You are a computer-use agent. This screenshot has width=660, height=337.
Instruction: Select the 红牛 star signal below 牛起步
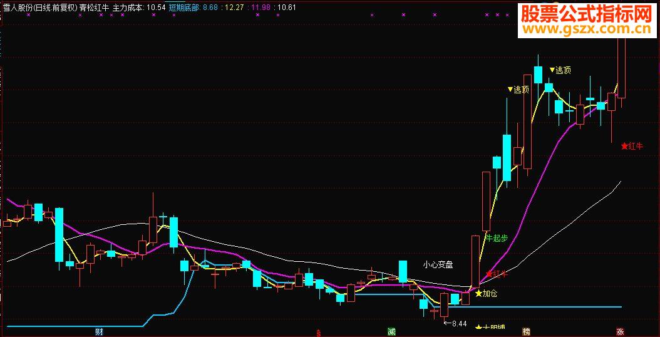click(497, 274)
